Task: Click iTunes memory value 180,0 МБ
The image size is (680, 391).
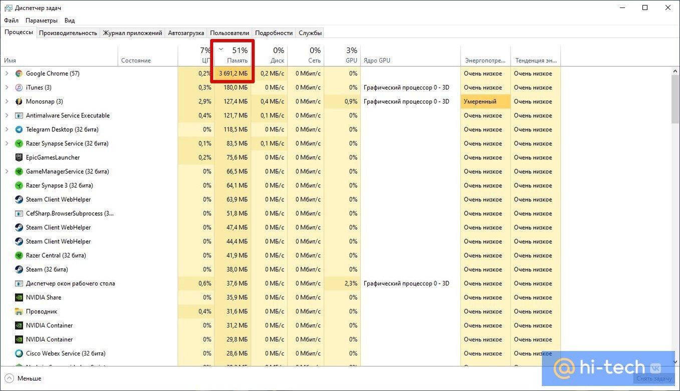Action: [x=236, y=88]
